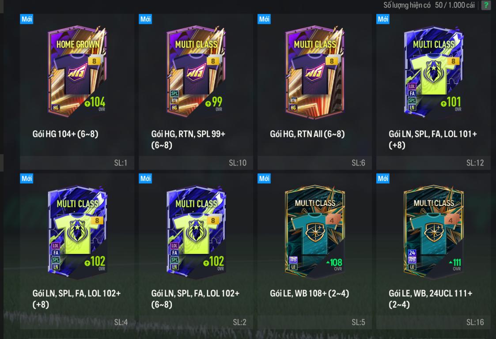496x339 pixels.
Task: Click the SL:16 quantity bar
Action: pyautogui.click(x=433, y=322)
